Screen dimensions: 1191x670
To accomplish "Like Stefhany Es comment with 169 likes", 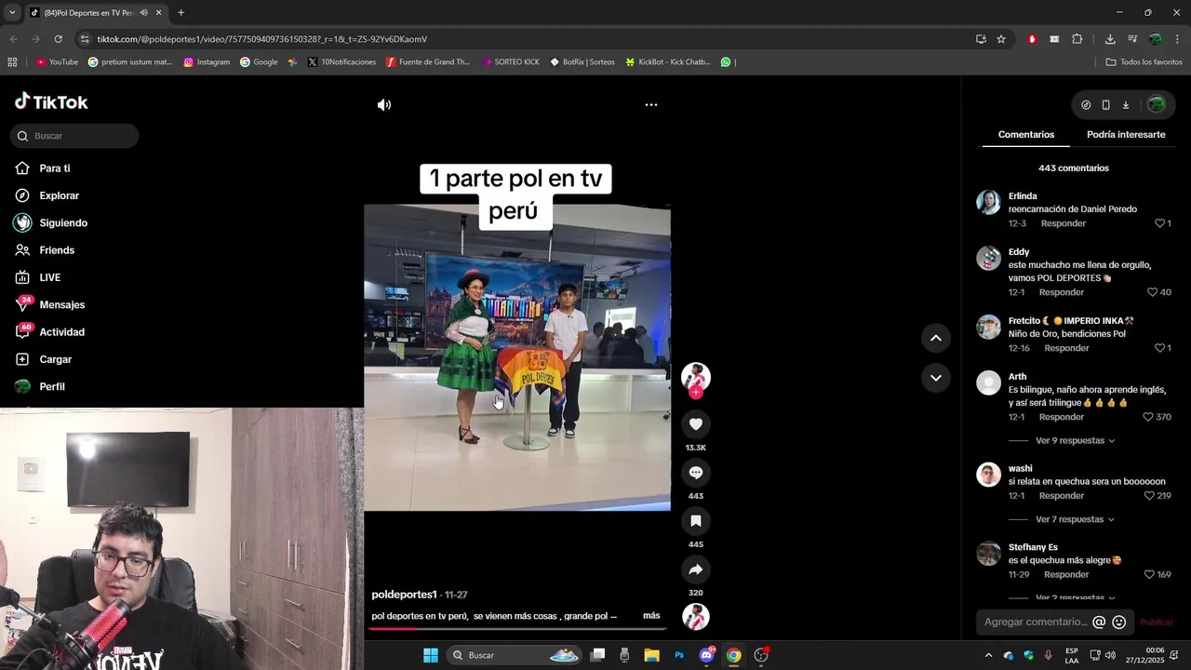I will (x=1148, y=575).
